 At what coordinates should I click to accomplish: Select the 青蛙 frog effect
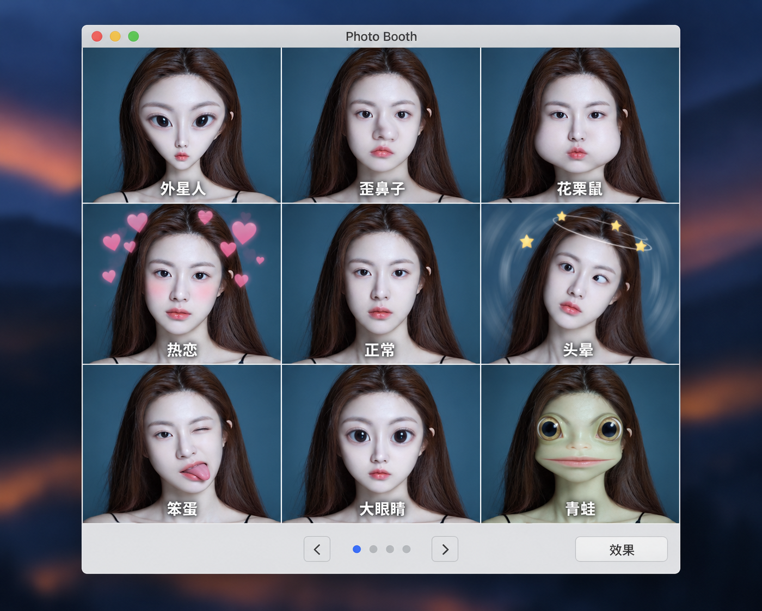(580, 444)
